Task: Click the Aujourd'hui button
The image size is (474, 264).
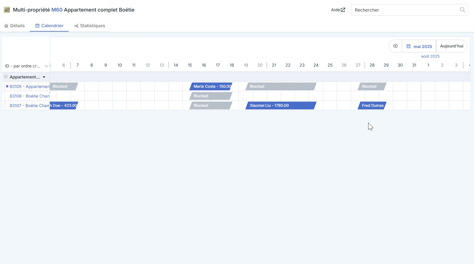Action: [x=451, y=46]
